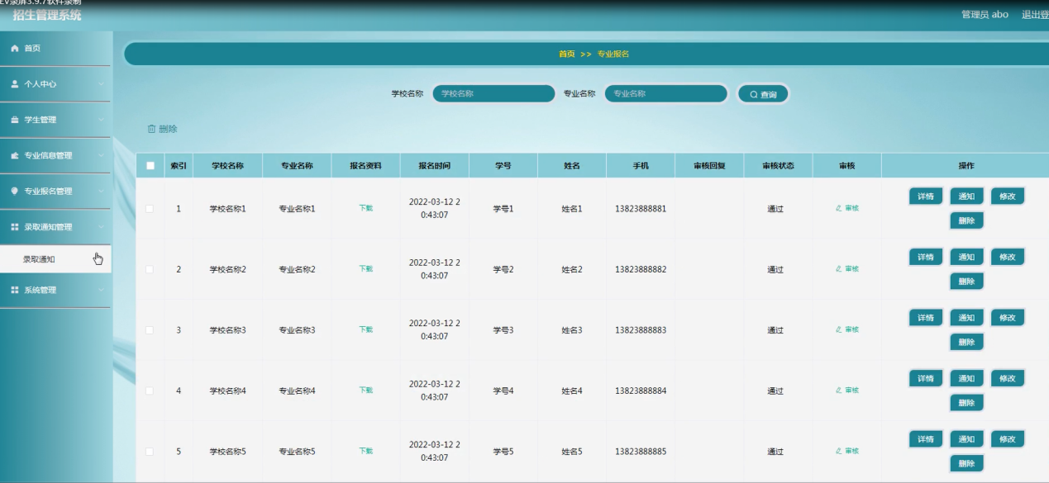This screenshot has width=1049, height=483.
Task: Toggle the select-all checkbox in table header
Action: click(150, 165)
